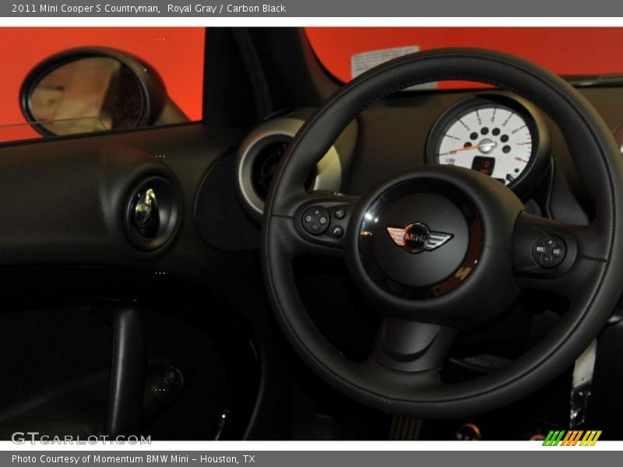Toggle the down button on the left audio cluster
The height and width of the screenshot is (467, 623).
tap(315, 226)
